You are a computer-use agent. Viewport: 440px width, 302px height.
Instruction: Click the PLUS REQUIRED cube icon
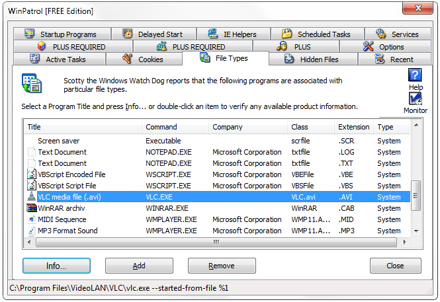42,46
